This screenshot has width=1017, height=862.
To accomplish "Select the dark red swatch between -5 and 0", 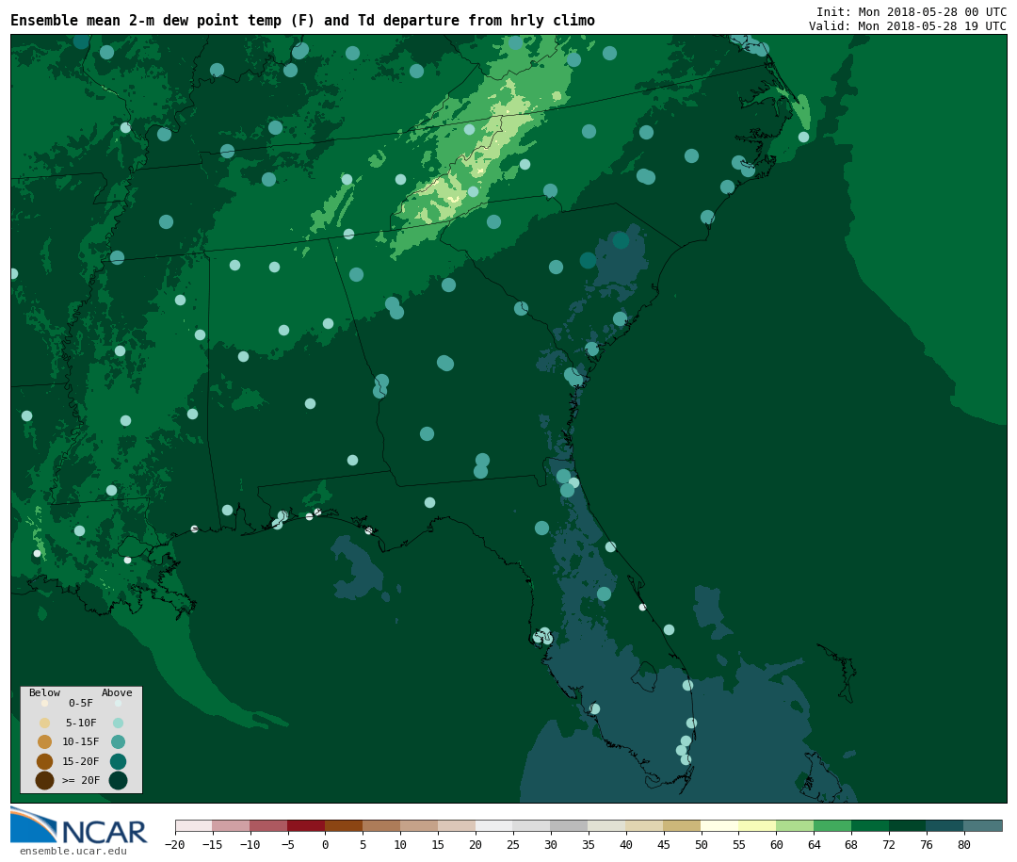I will (306, 825).
